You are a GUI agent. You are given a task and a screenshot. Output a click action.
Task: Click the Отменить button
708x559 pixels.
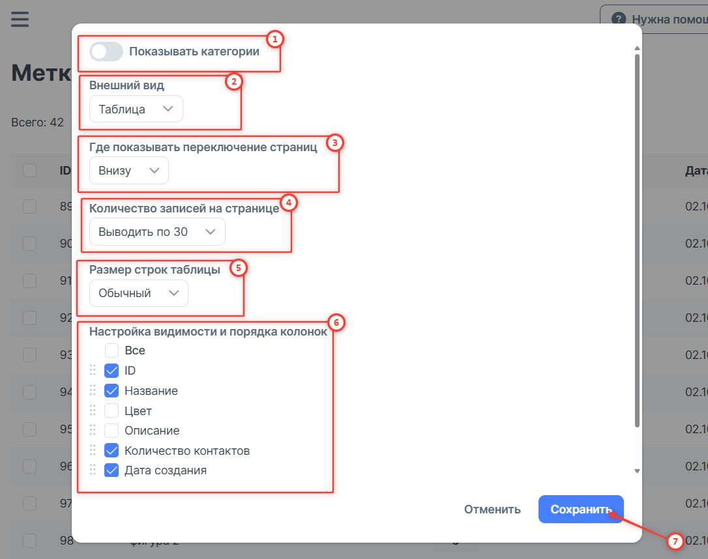coord(492,509)
